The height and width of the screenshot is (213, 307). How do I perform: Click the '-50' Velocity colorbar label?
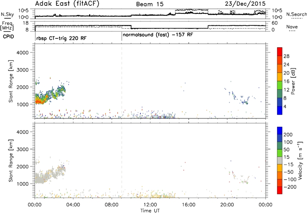click(289, 172)
